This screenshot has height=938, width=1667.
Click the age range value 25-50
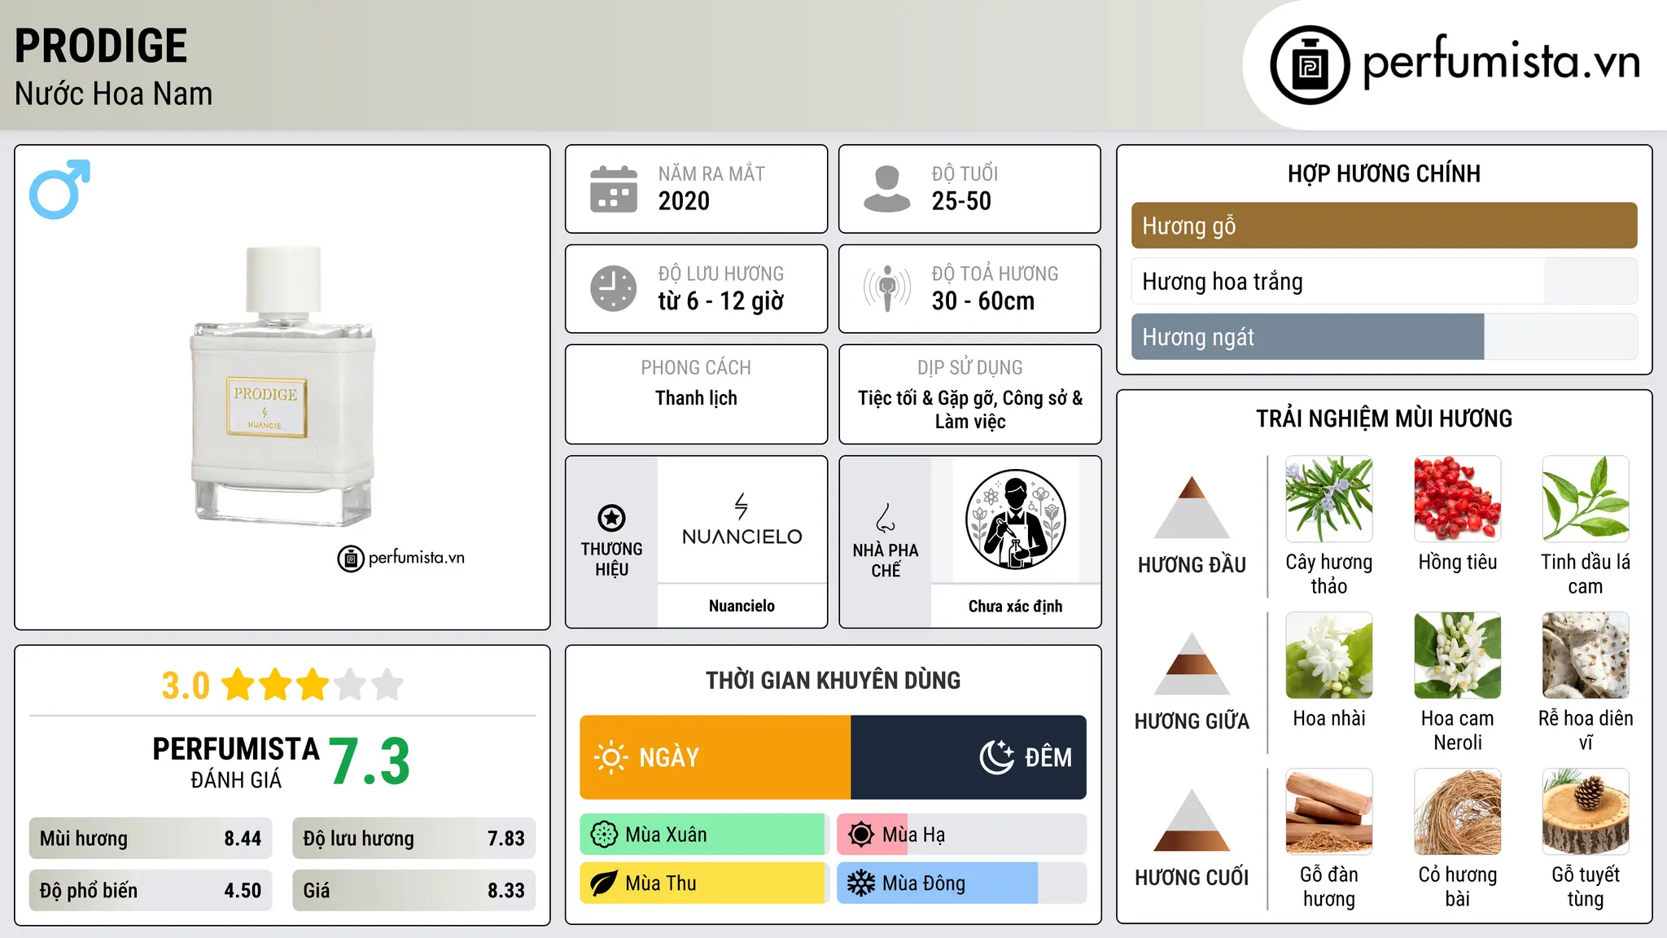point(961,201)
